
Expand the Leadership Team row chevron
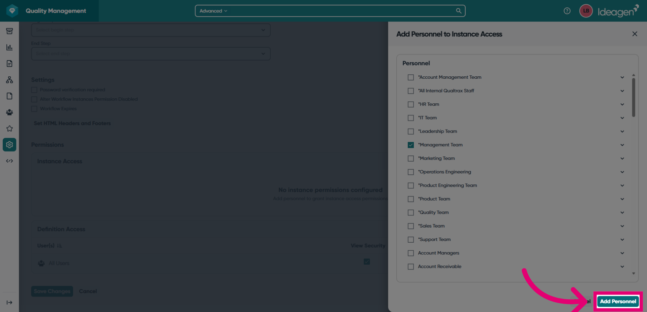tap(622, 131)
